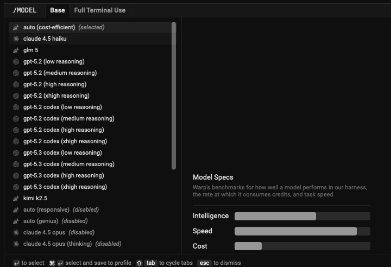Click icon beside gpt-5.3 codex (high reasoning)
This screenshot has width=391, height=267.
pos(16,175)
